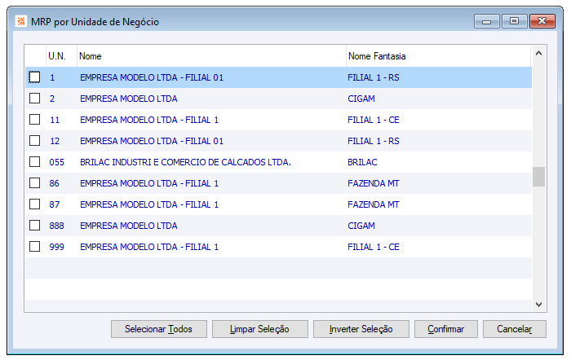571x360 pixels.
Task: Check the box for U.N. 999
Action: click(34, 246)
